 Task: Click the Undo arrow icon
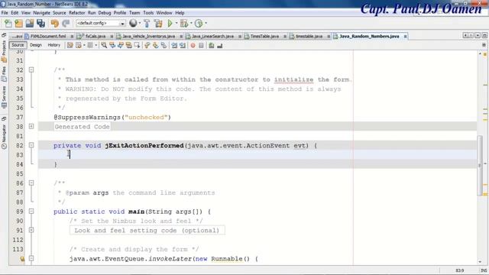tap(55, 24)
